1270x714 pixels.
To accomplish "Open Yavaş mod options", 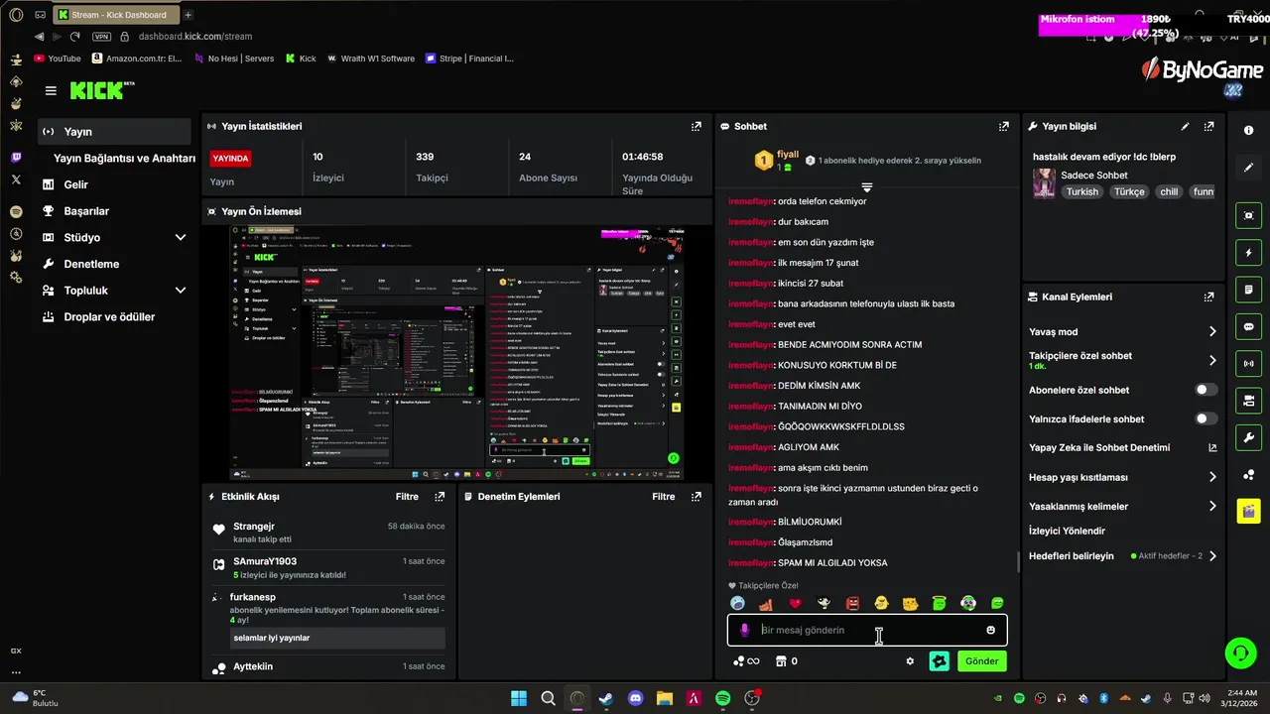I will 1212,332.
